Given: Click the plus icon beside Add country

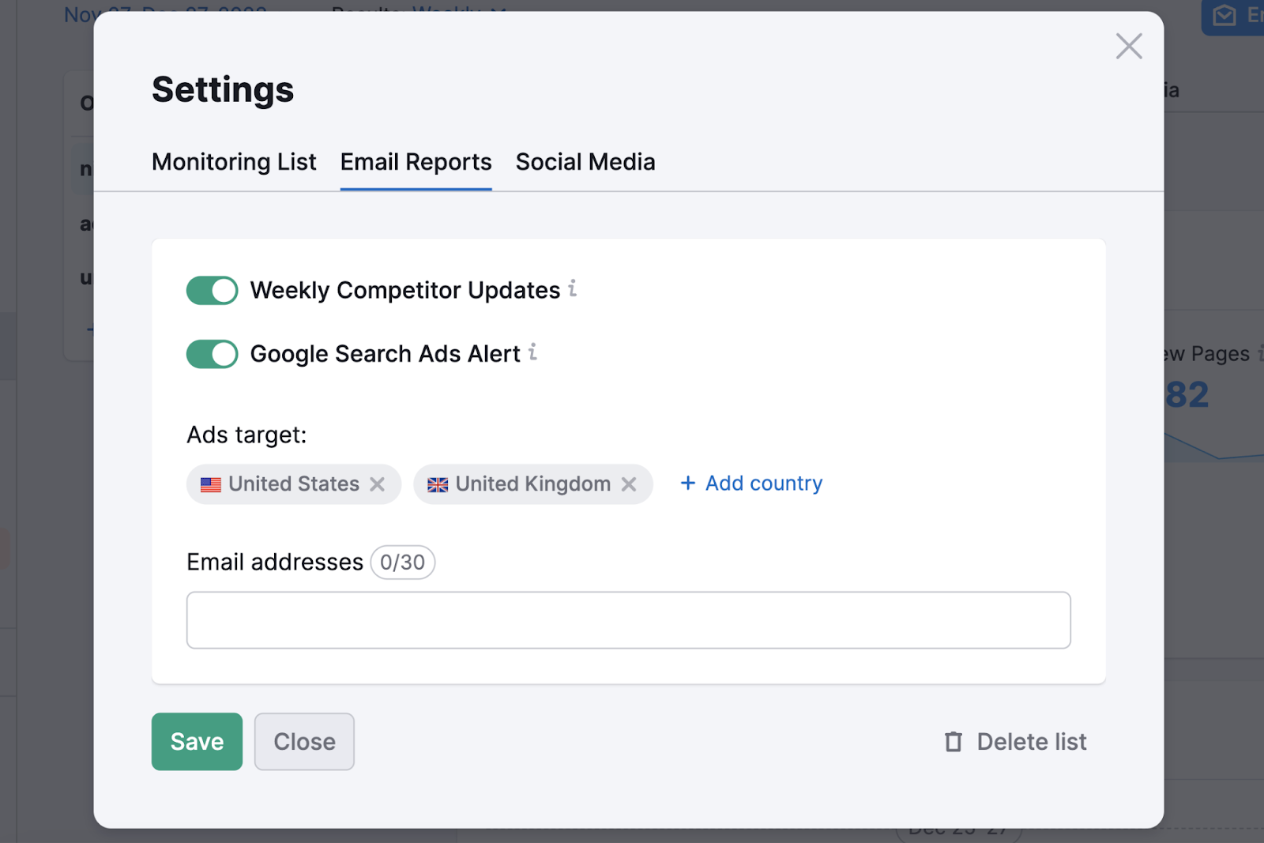Looking at the screenshot, I should click(687, 483).
